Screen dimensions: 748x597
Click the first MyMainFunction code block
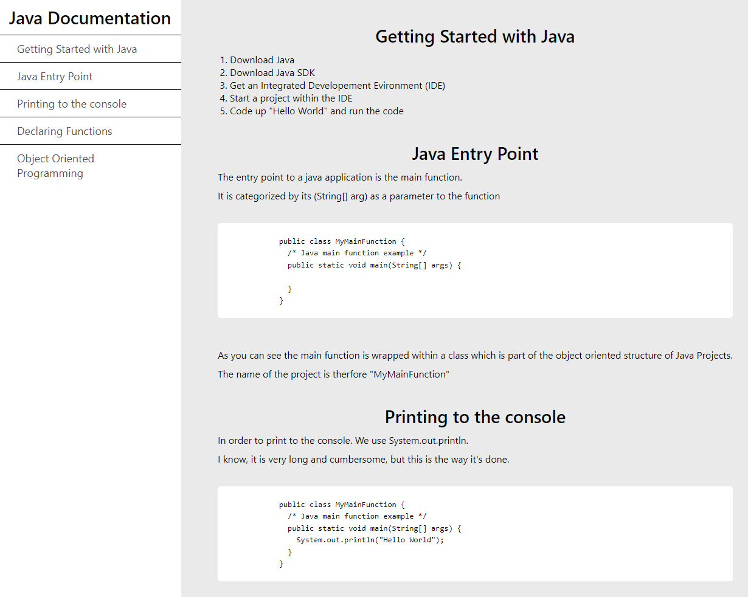point(474,271)
